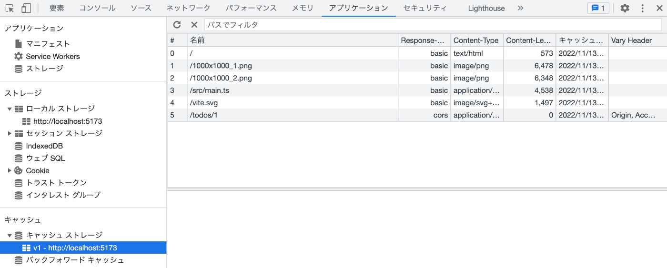This screenshot has width=667, height=268.
Task: Select the /1000x1000_1.png entry
Action: (417, 66)
